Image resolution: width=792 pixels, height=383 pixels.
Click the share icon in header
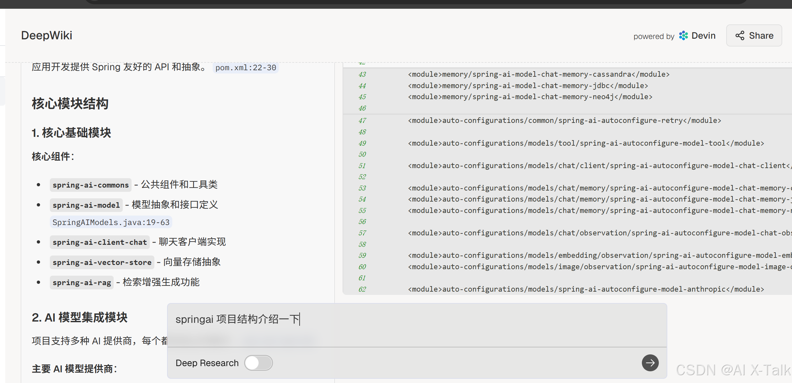(x=740, y=36)
